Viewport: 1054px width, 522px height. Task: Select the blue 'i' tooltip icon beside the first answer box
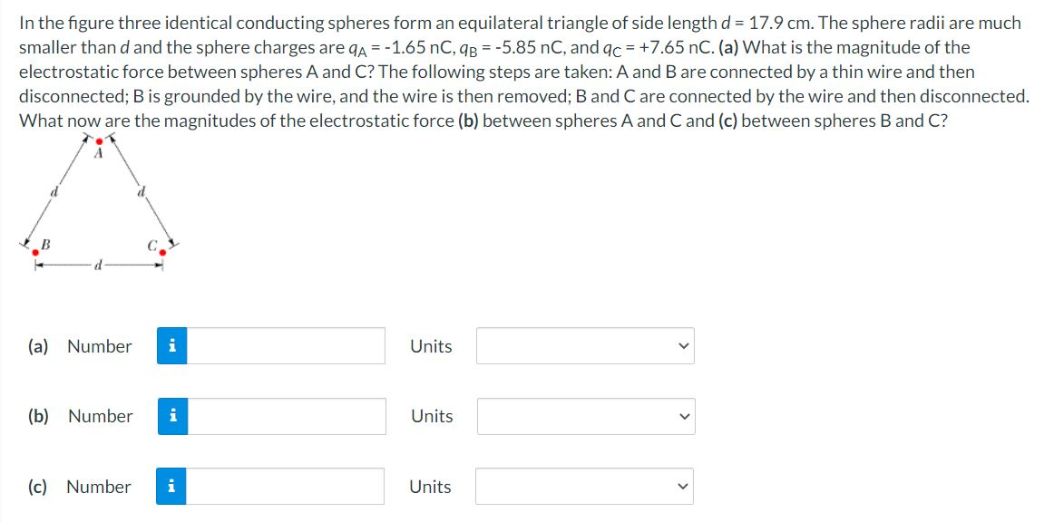172,344
